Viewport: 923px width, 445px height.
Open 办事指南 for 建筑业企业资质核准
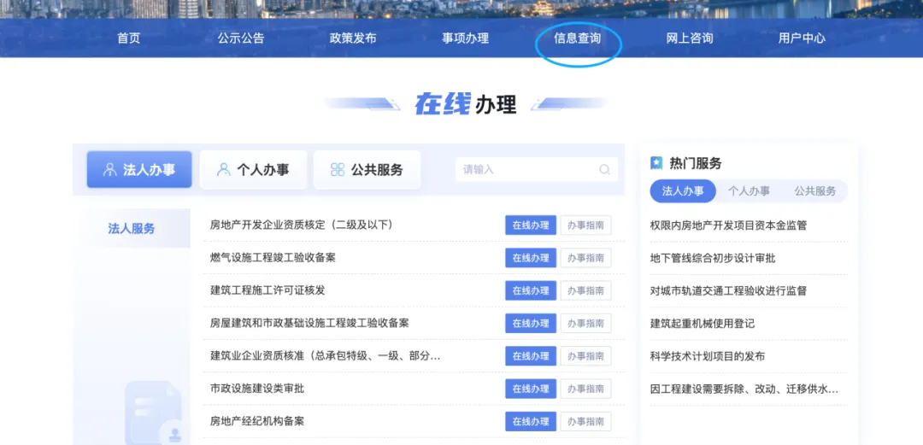tap(585, 356)
